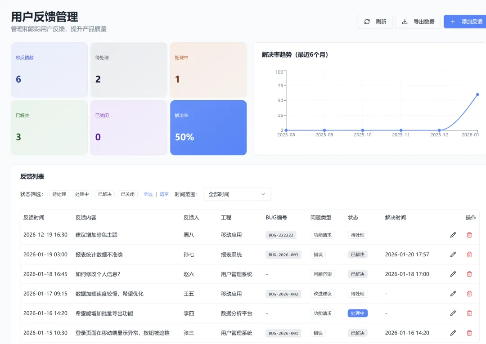Edit the 登录页面在移动端显示异常 row pencil icon
Image resolution: width=486 pixels, height=344 pixels.
[453, 333]
